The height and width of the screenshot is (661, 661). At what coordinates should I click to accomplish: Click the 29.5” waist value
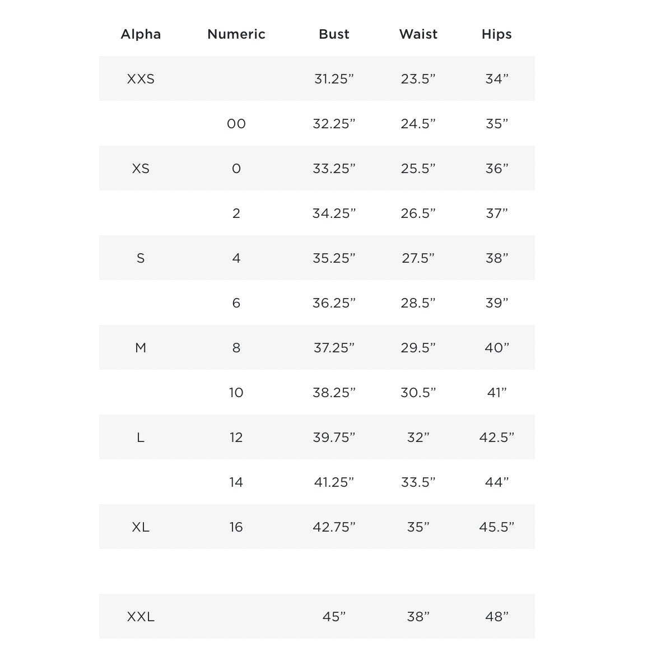418,348
